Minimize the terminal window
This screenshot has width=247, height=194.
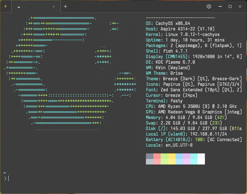[x=220, y=6]
